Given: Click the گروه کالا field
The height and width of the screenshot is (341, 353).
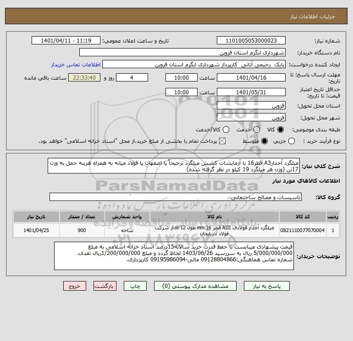Looking at the screenshot, I should click(176, 197).
